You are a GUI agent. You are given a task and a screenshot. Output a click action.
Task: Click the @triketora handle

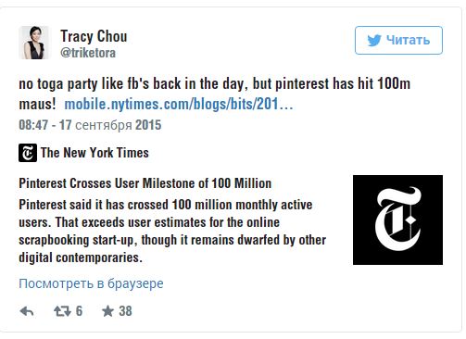pyautogui.click(x=88, y=53)
